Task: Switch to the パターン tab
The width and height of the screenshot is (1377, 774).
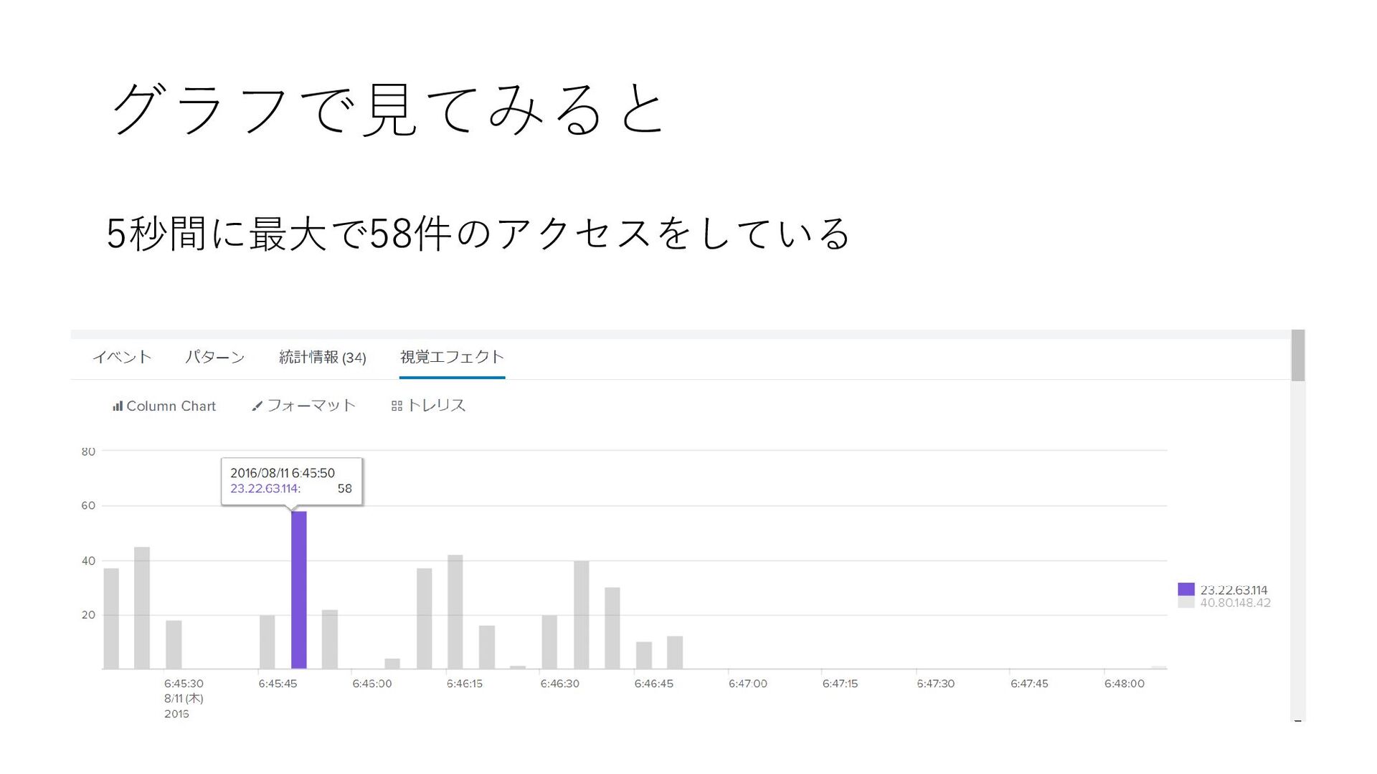Action: (x=214, y=357)
